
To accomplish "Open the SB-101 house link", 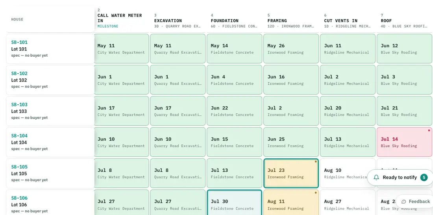I will tap(19, 42).
